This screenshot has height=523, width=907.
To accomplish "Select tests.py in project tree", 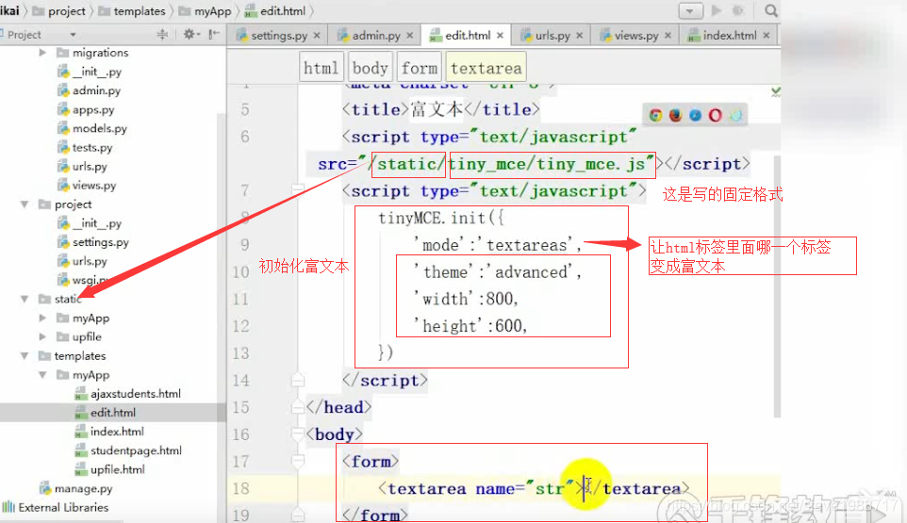I will coord(92,147).
